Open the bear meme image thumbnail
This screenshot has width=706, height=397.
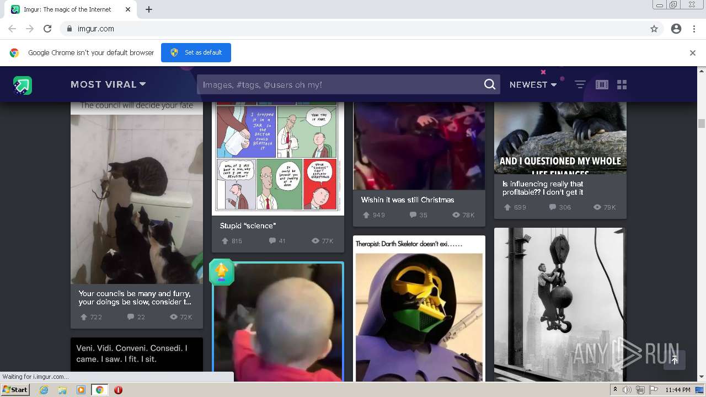pyautogui.click(x=560, y=138)
